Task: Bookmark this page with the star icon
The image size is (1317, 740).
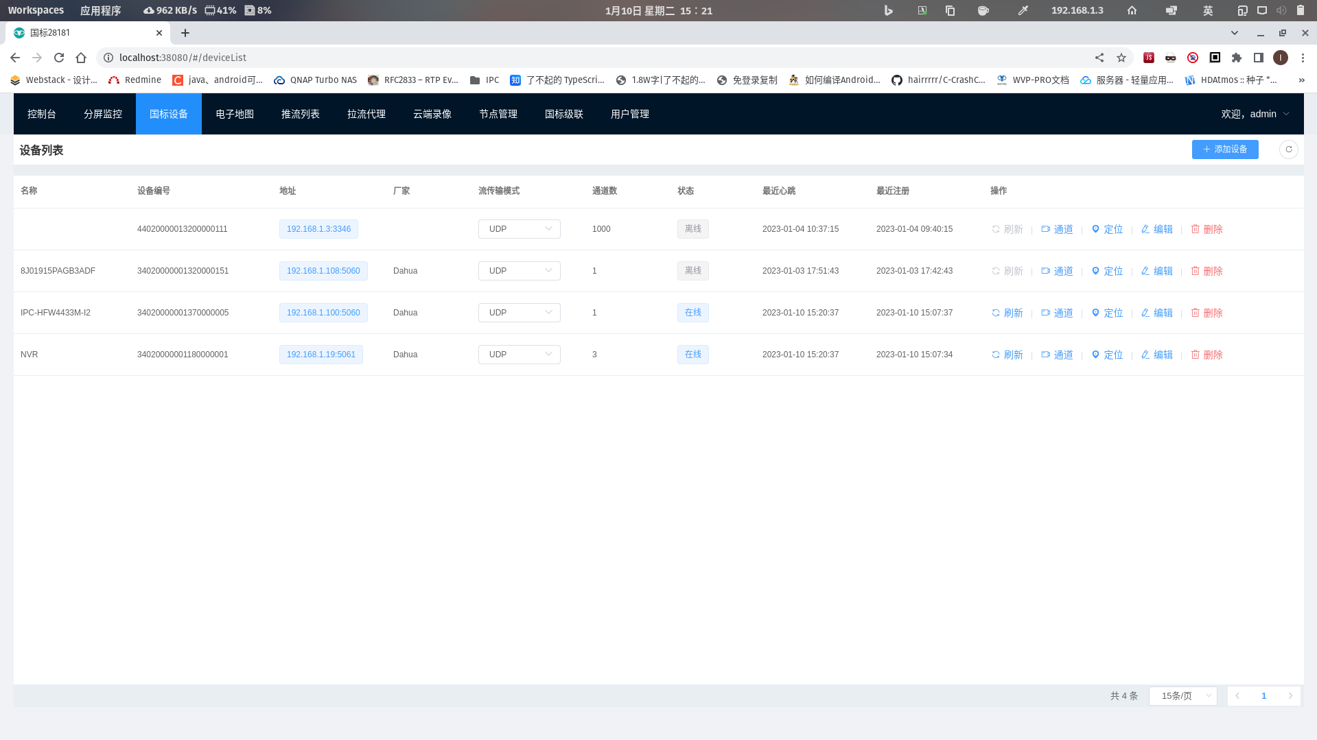Action: coord(1121,58)
